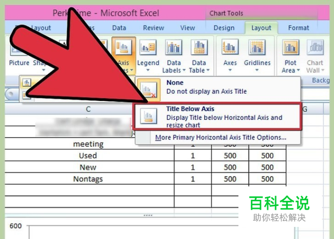Switch to the Review tab
The height and width of the screenshot is (239, 334).
(x=153, y=28)
